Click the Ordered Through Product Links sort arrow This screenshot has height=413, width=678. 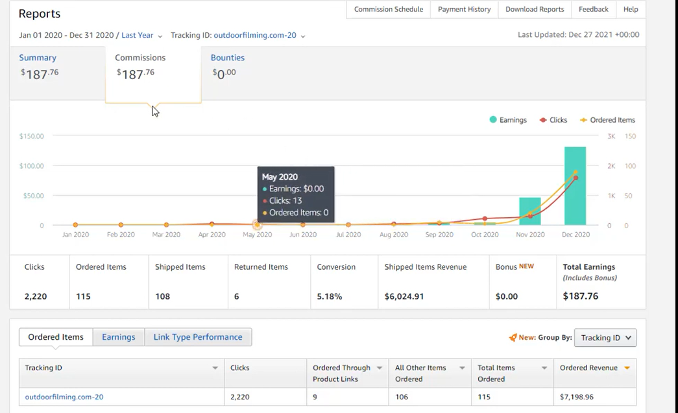pos(379,368)
